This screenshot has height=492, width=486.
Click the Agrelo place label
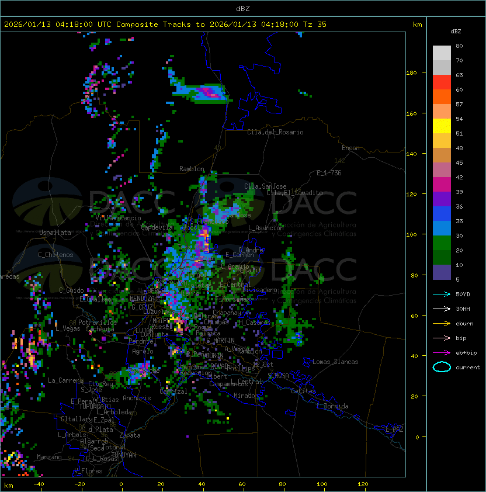143,351
